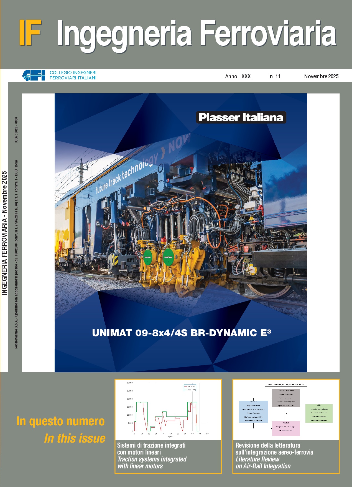Click the CIFI logo emblem
This screenshot has width=352, height=487.
pyautogui.click(x=34, y=75)
